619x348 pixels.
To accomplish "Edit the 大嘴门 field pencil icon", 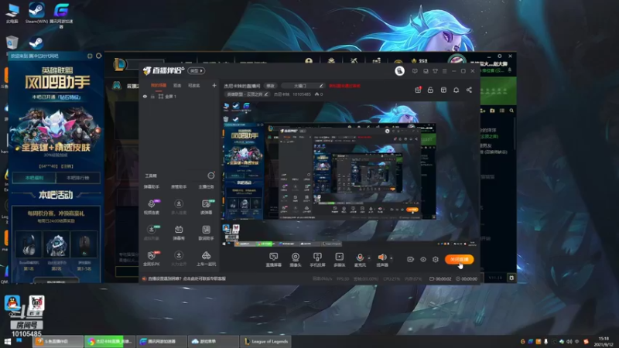I will (x=321, y=86).
